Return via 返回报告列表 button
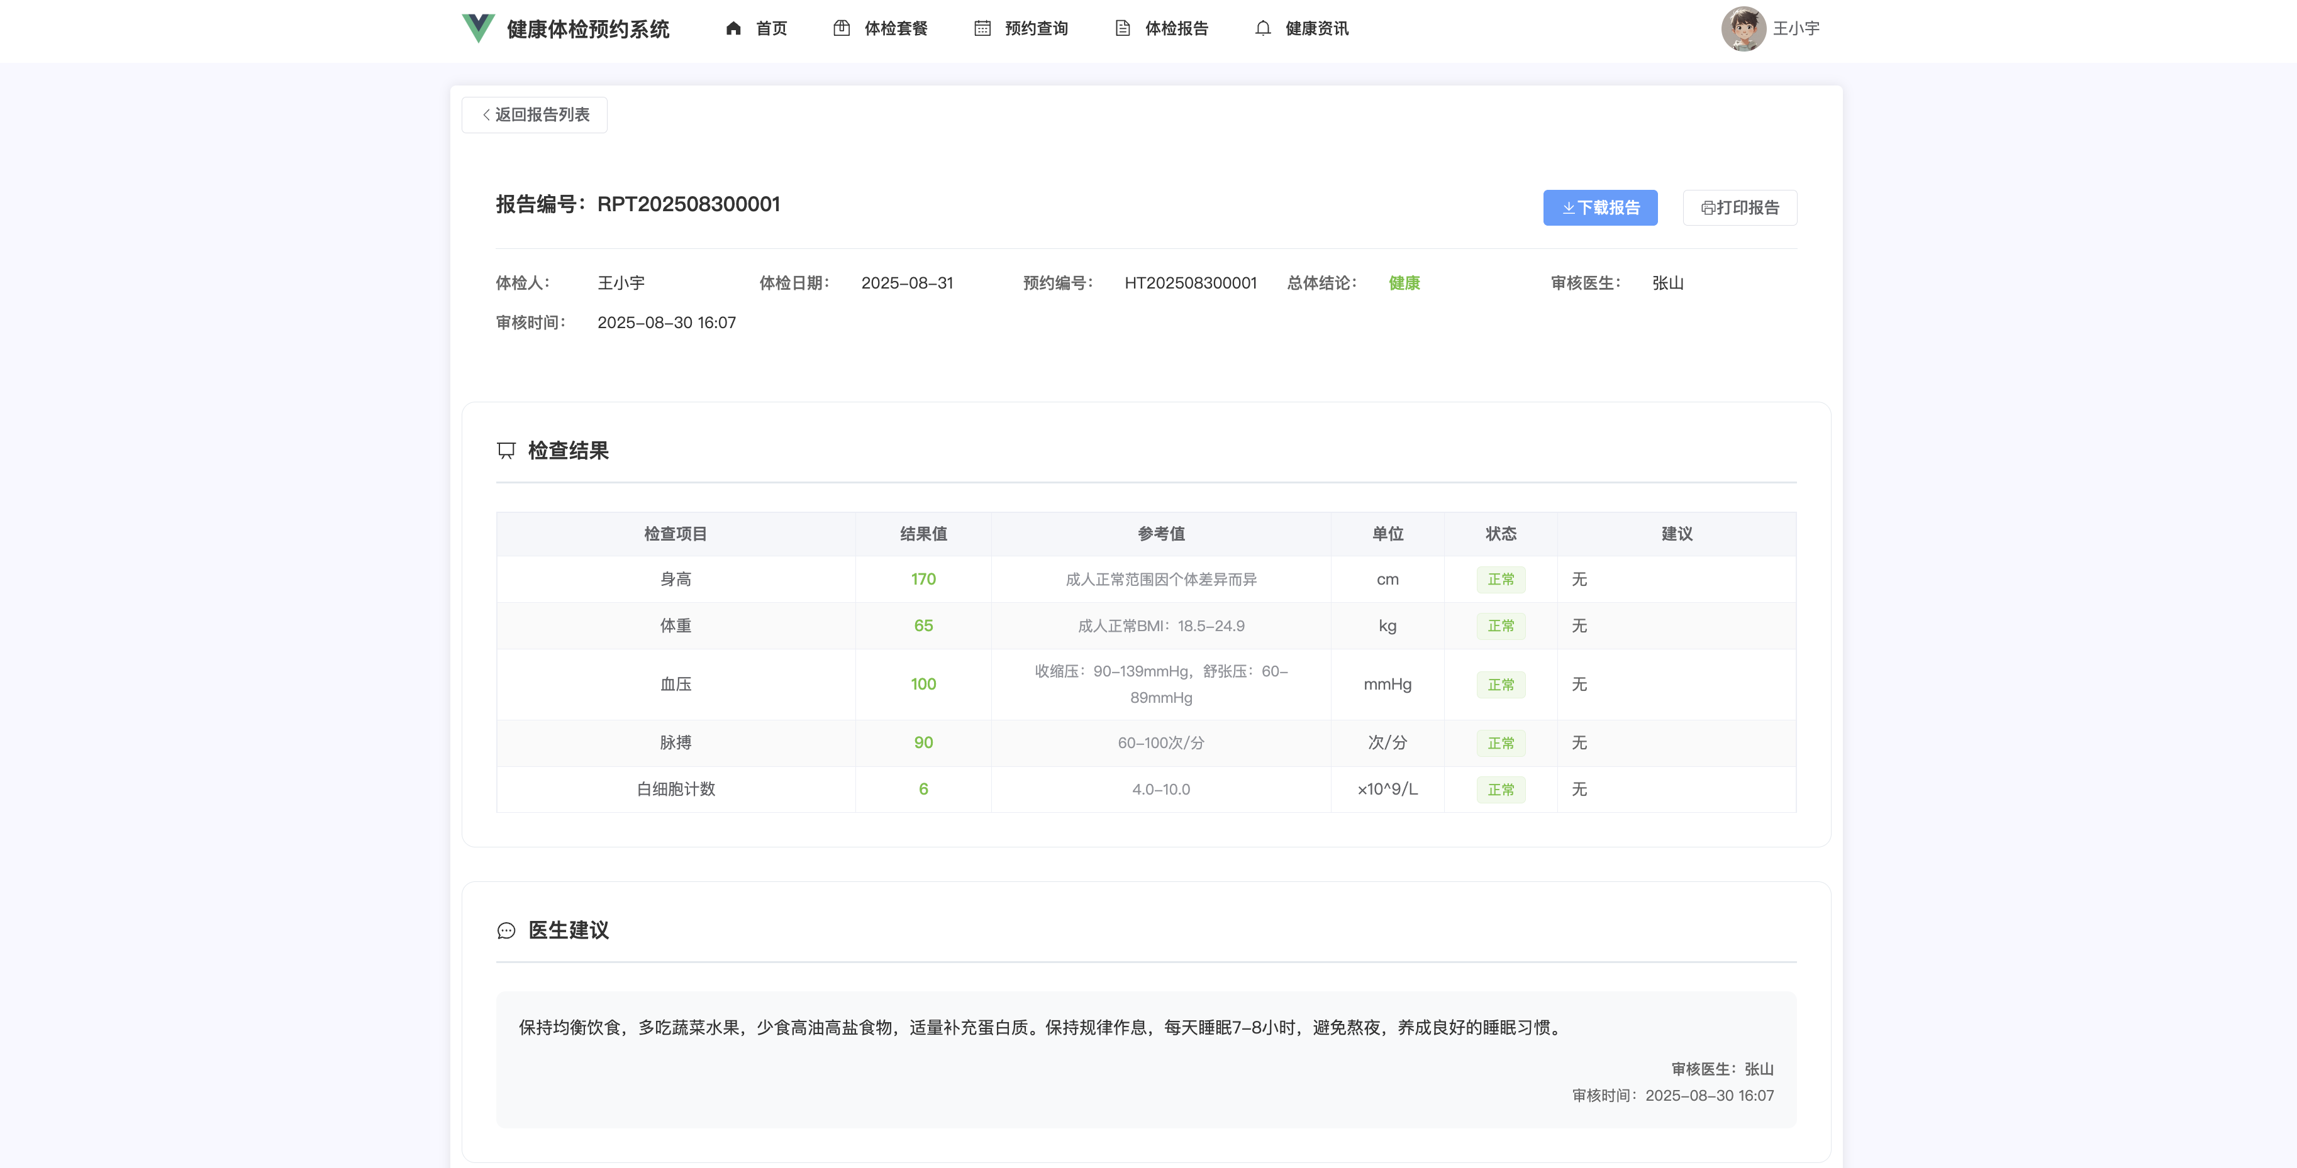This screenshot has width=2297, height=1168. pyautogui.click(x=535, y=115)
